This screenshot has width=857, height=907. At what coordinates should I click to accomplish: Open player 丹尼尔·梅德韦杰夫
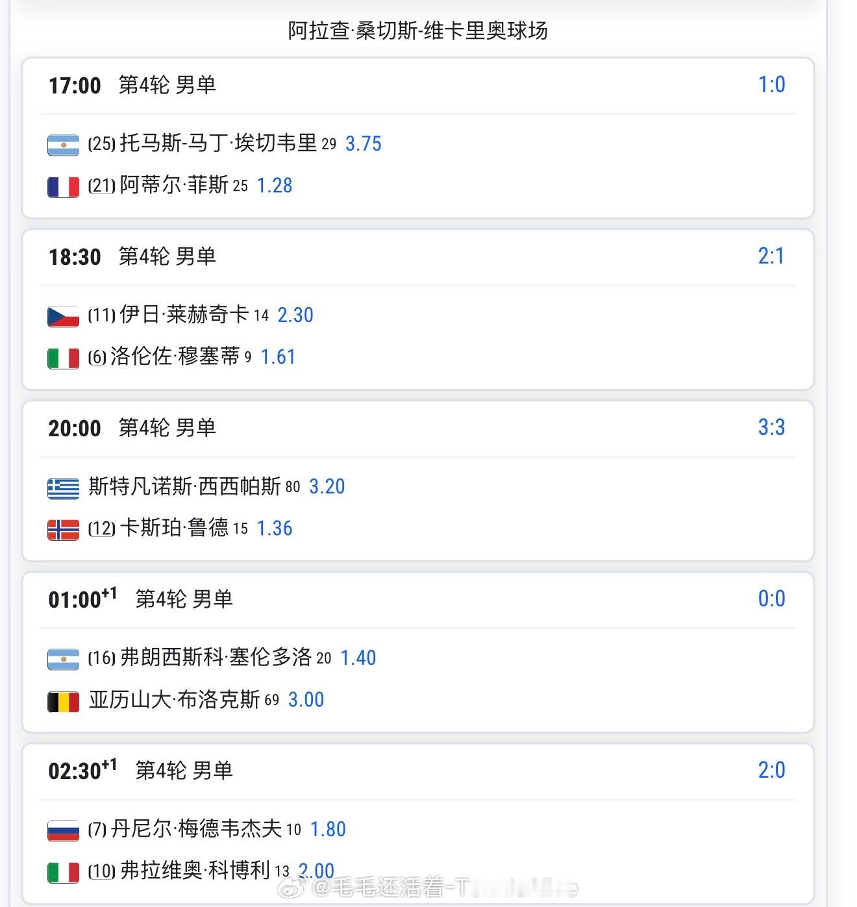point(196,829)
